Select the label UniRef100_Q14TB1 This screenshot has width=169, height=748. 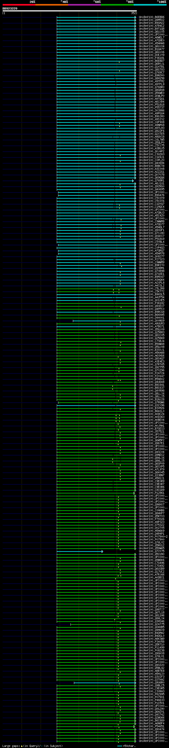click(x=152, y=67)
